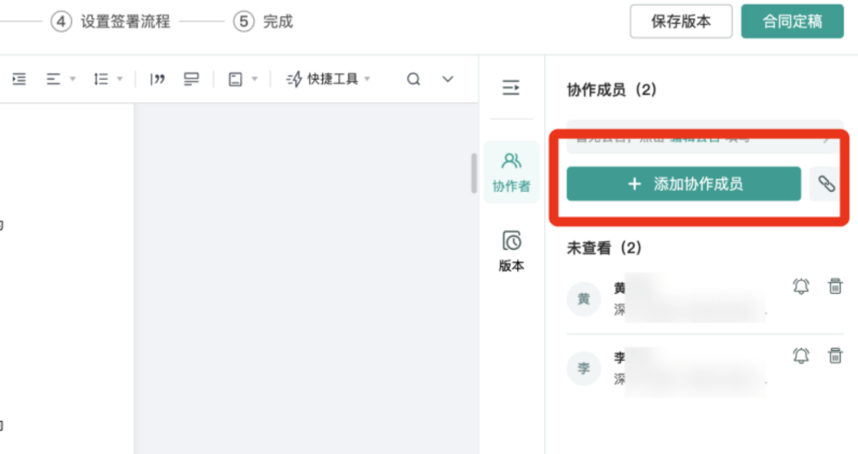
Task: Toggle the notification bell for member 黄
Action: [x=800, y=286]
